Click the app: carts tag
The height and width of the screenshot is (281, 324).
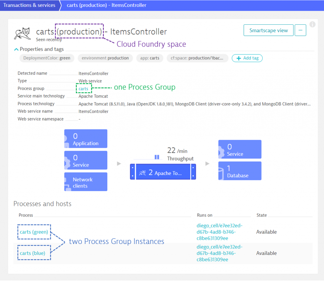coord(150,58)
